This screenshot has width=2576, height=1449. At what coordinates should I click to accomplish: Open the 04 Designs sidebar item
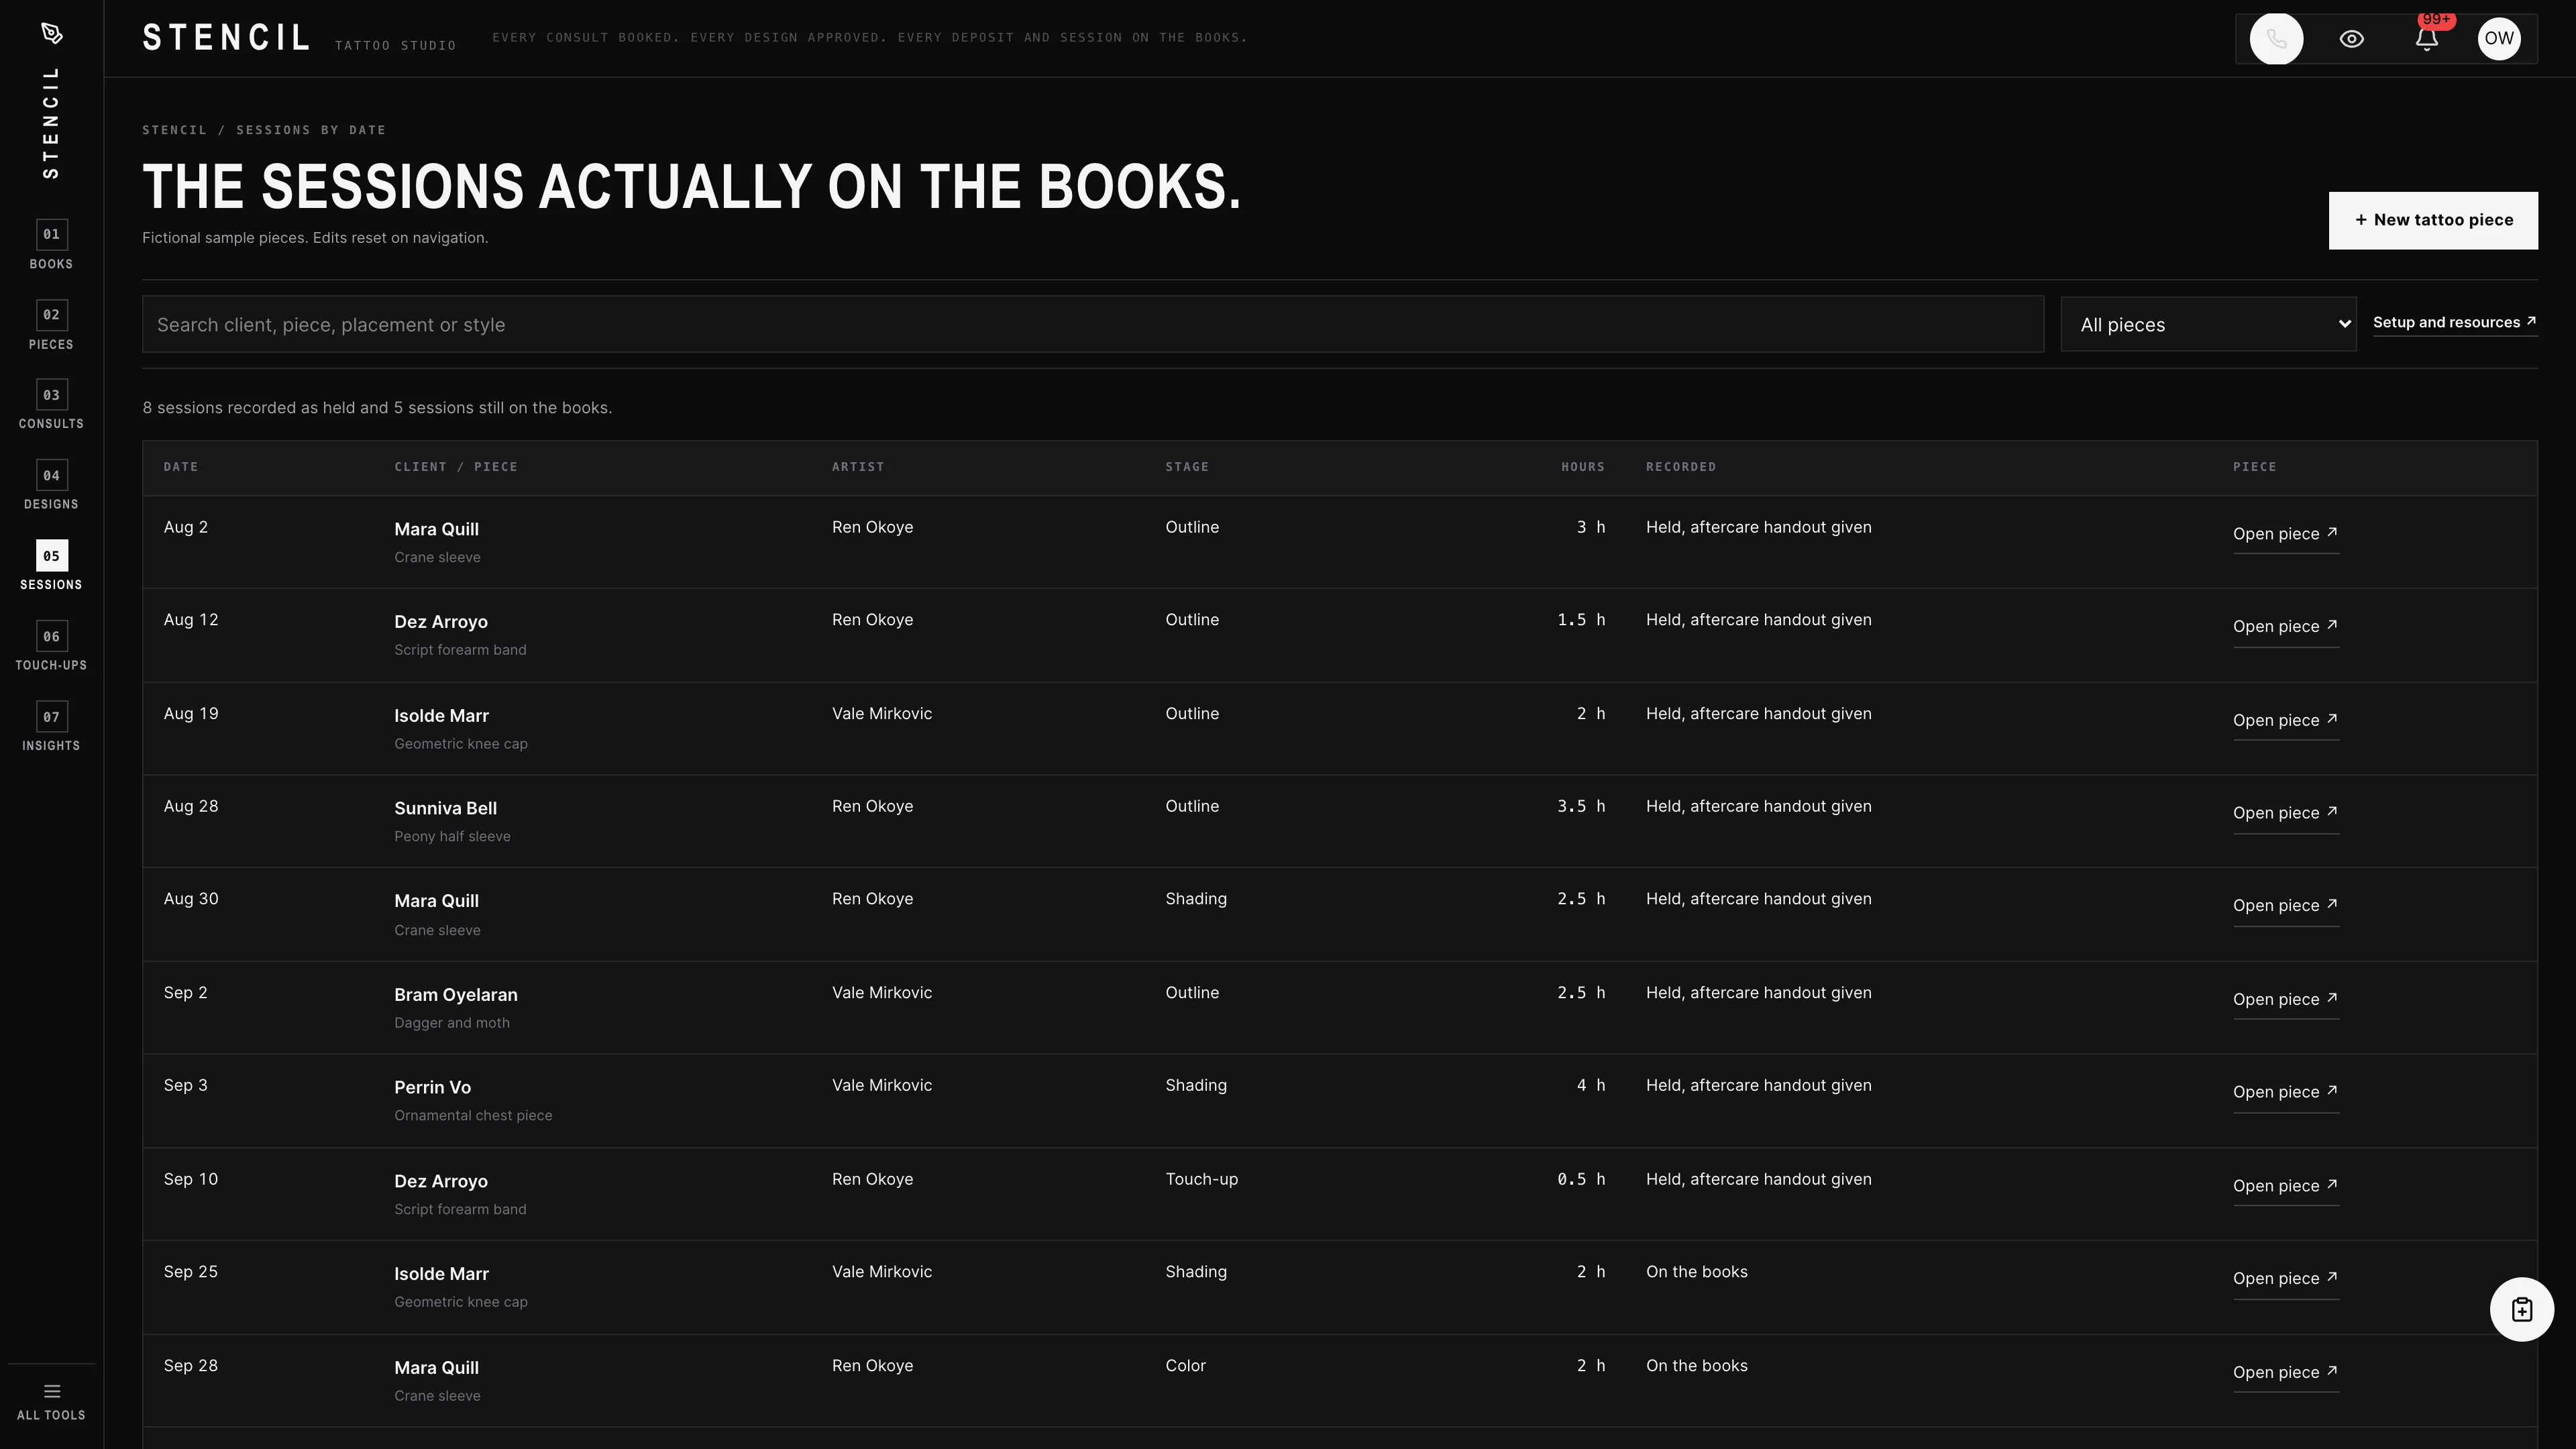(x=51, y=486)
